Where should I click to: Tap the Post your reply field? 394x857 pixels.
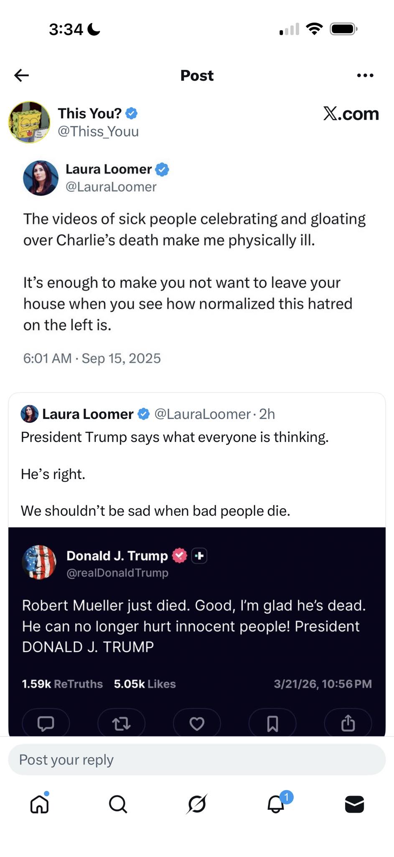coord(197,759)
